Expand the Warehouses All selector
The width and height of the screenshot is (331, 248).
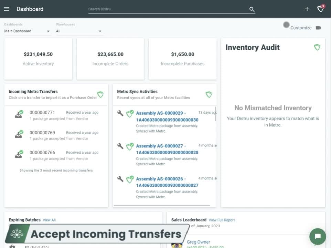click(78, 31)
